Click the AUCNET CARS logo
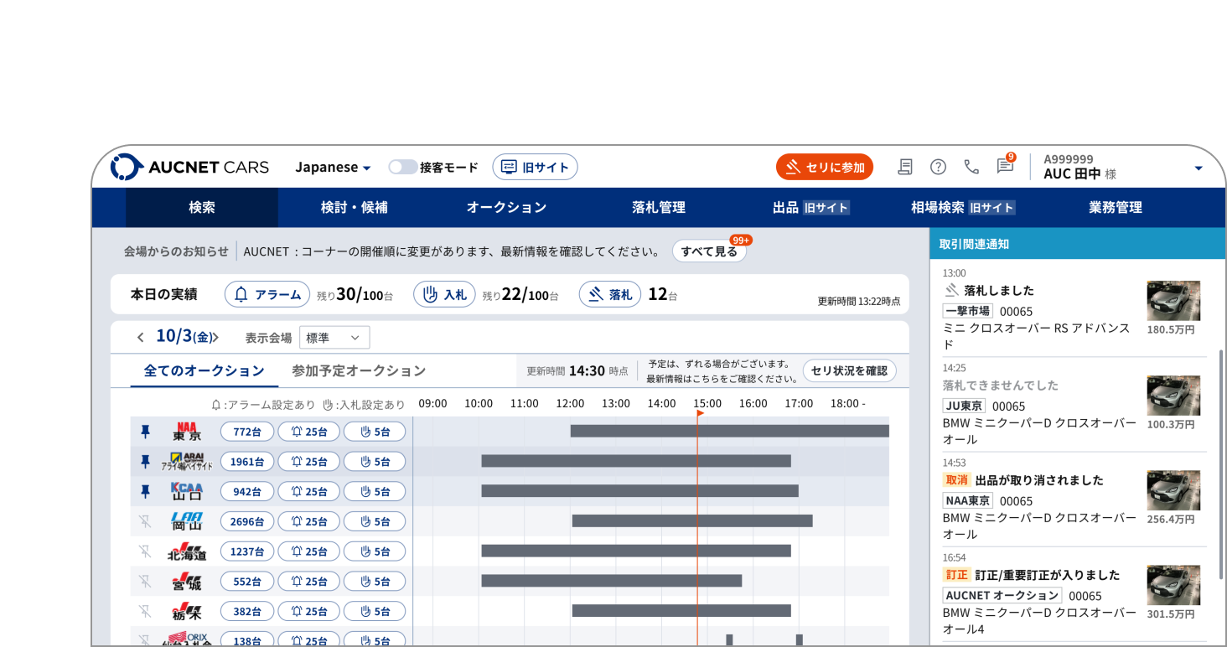 tap(190, 167)
